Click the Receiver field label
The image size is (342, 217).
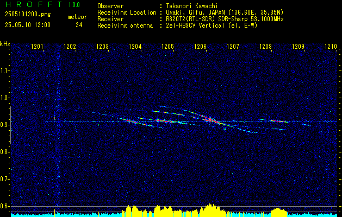[110, 19]
